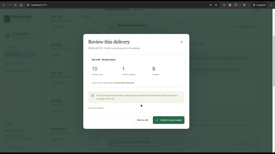Click the 'Accepted' label

pos(156,74)
